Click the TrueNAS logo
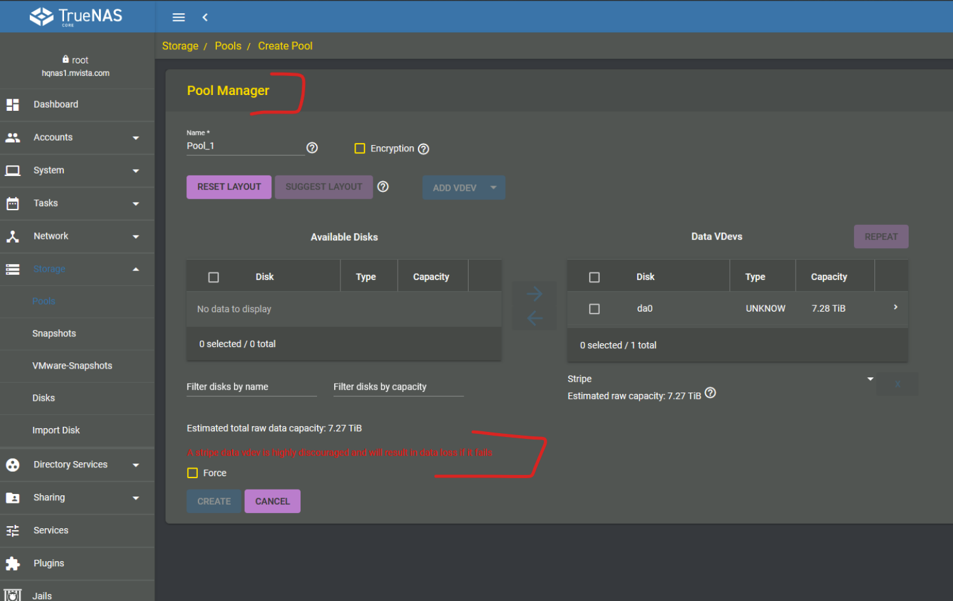Image resolution: width=953 pixels, height=601 pixels. (x=76, y=16)
